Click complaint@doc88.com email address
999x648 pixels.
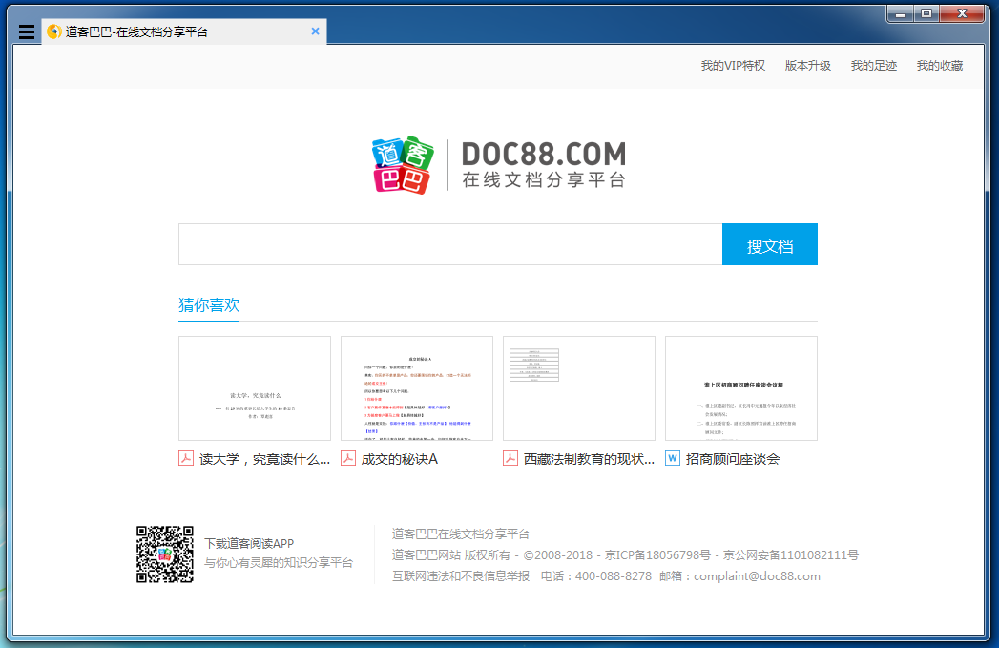coord(757,576)
